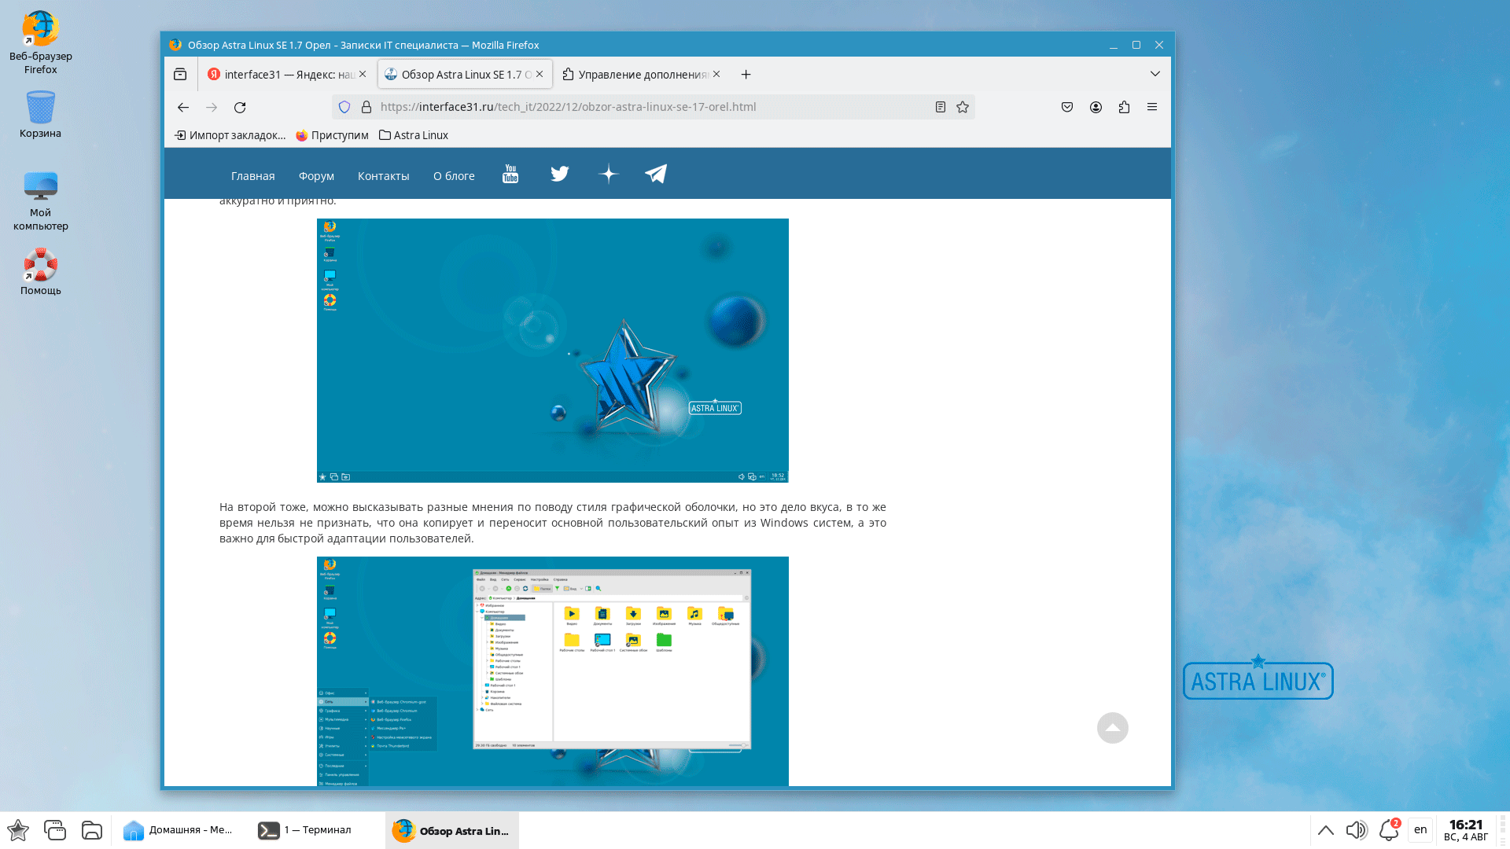
Task: Open recent browsing (Firefox View) icon
Action: pos(180,74)
